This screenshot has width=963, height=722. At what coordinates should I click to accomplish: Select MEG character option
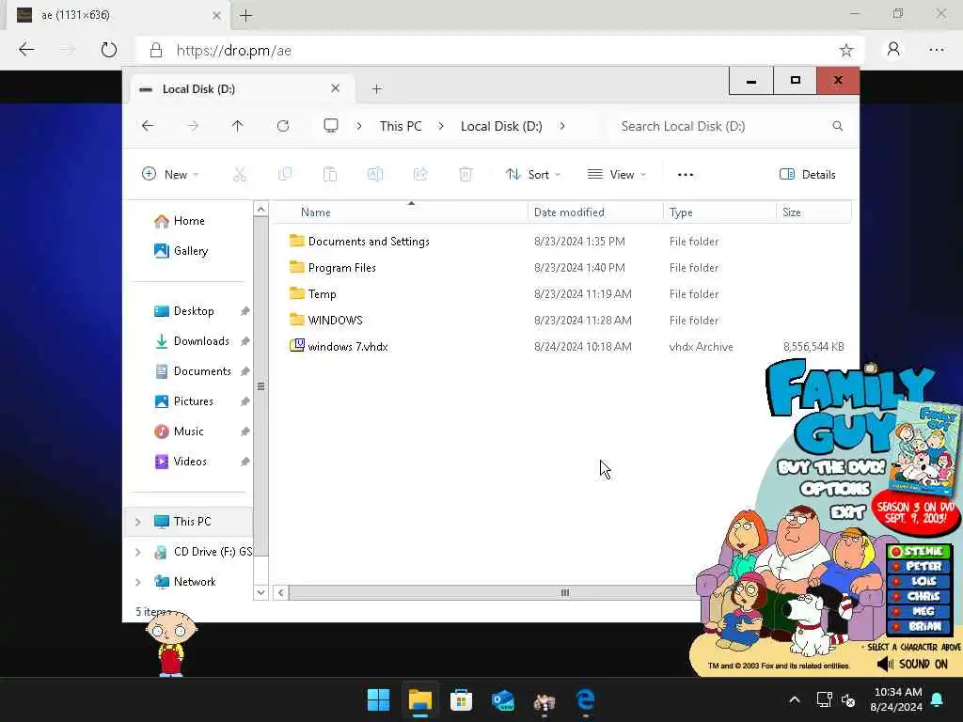pyautogui.click(x=919, y=611)
